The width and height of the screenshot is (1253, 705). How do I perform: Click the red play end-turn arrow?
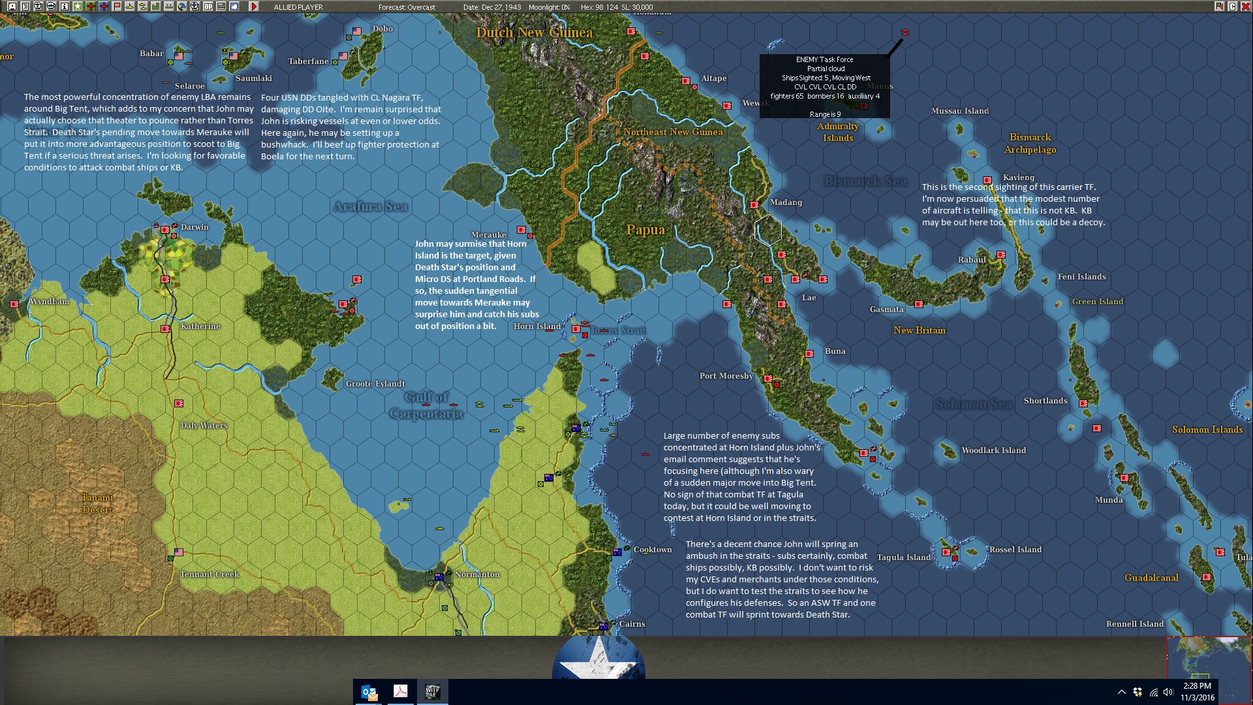254,7
